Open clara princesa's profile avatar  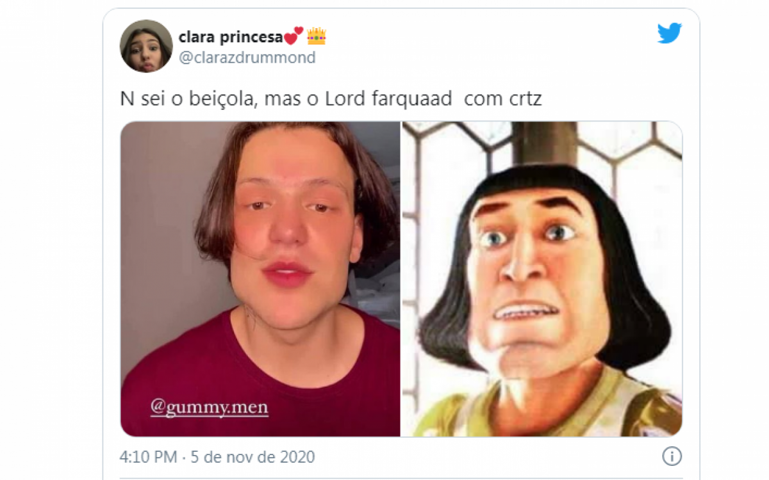point(146,46)
